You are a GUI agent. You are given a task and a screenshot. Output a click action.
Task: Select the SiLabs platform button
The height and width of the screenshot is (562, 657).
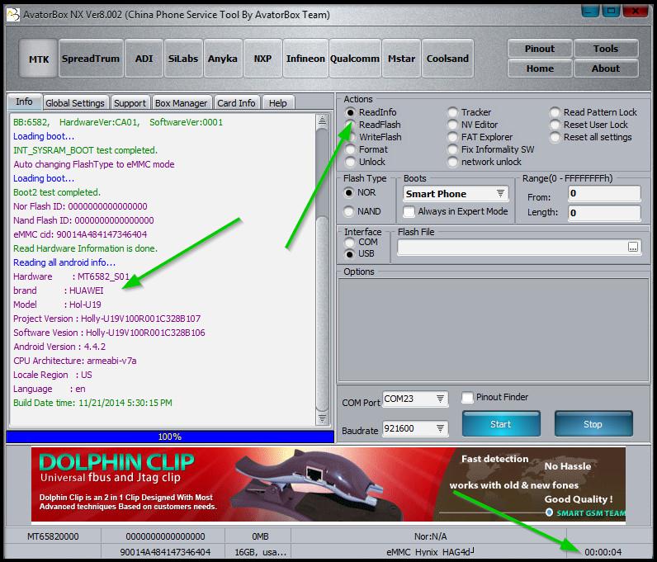183,59
